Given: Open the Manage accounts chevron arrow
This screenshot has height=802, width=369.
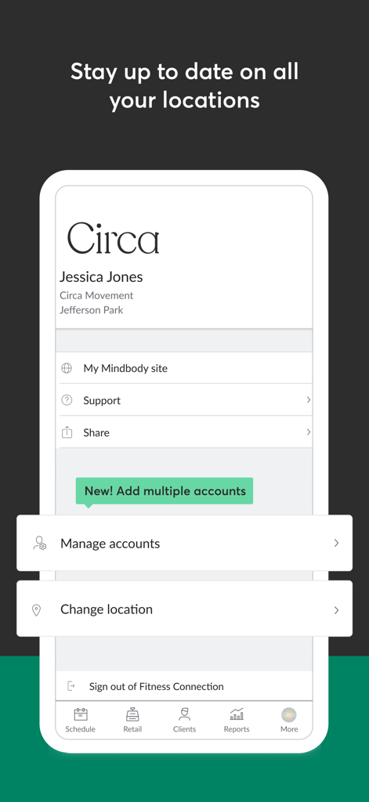Looking at the screenshot, I should pos(336,544).
